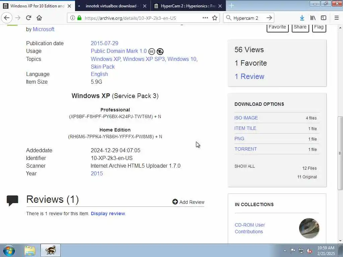Open File Explorer from the taskbar
The height and width of the screenshot is (257, 343).
30,251
